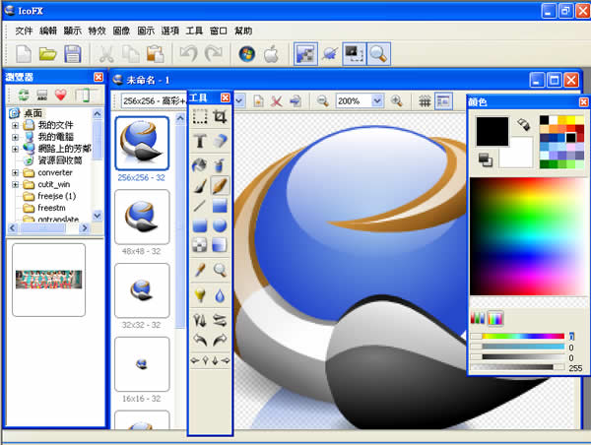591x445 pixels.
Task: Click the Copy icon in main toolbar
Action: (x=130, y=54)
